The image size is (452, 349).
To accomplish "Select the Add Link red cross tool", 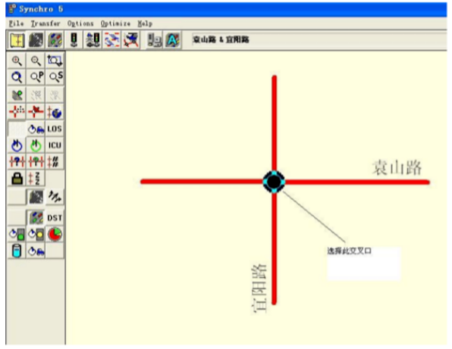I will pyautogui.click(x=17, y=111).
